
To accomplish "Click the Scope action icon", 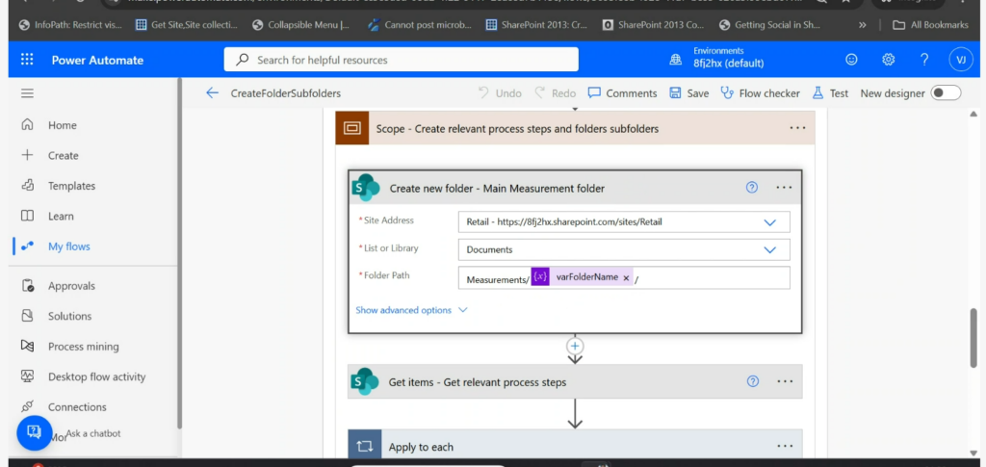I will coord(352,128).
